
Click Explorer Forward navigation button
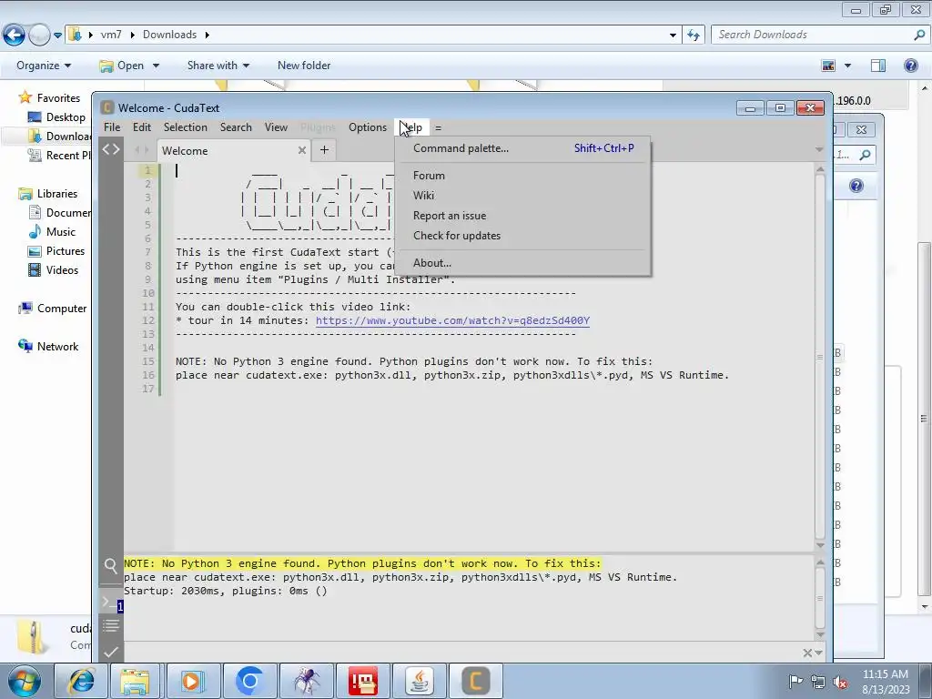click(x=39, y=35)
